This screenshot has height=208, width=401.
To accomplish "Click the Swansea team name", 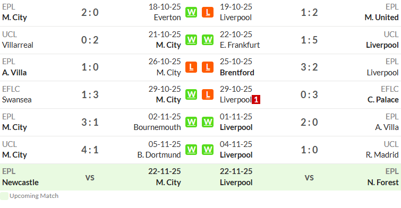I will click(17, 100).
